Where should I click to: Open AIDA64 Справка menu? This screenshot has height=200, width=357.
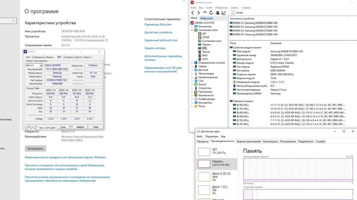click(246, 8)
